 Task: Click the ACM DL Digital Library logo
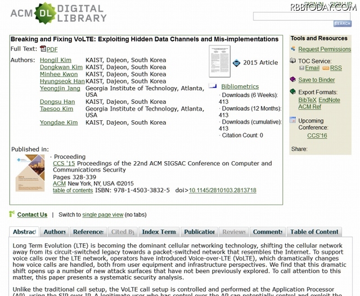(58, 13)
